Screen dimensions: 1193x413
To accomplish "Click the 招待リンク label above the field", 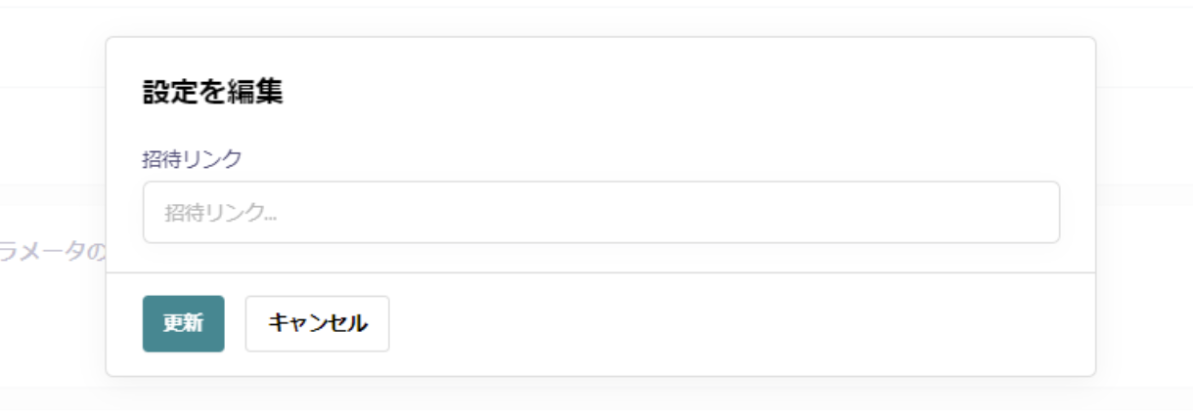I will pos(192,160).
